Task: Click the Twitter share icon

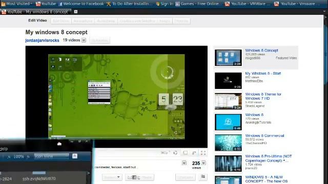Action: pyautogui.click(x=139, y=177)
